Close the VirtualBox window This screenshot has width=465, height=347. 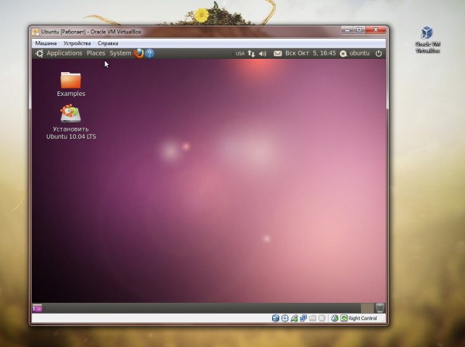coord(376,30)
